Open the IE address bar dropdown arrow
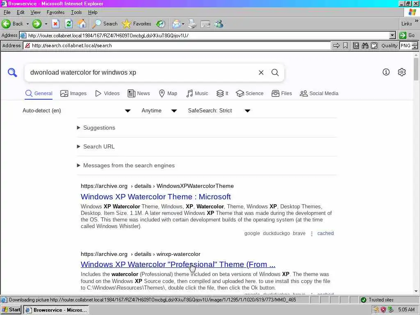Image resolution: width=420 pixels, height=315 pixels. coord(393,35)
